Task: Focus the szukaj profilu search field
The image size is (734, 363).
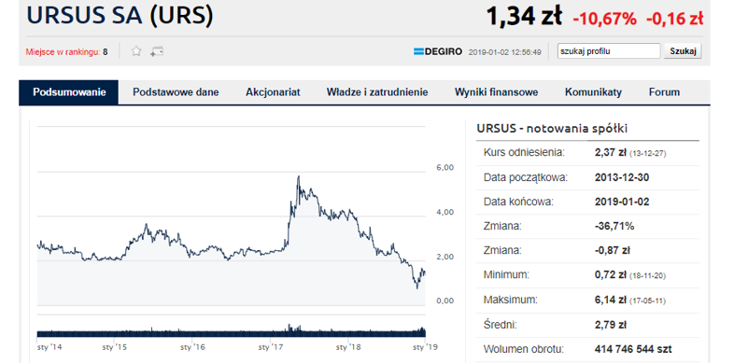Action: coord(609,51)
